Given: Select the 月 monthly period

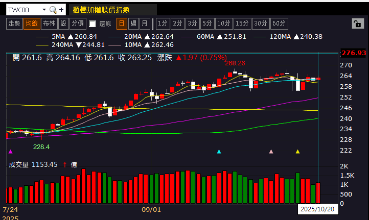Looking at the screenshot, I should pos(145,23).
